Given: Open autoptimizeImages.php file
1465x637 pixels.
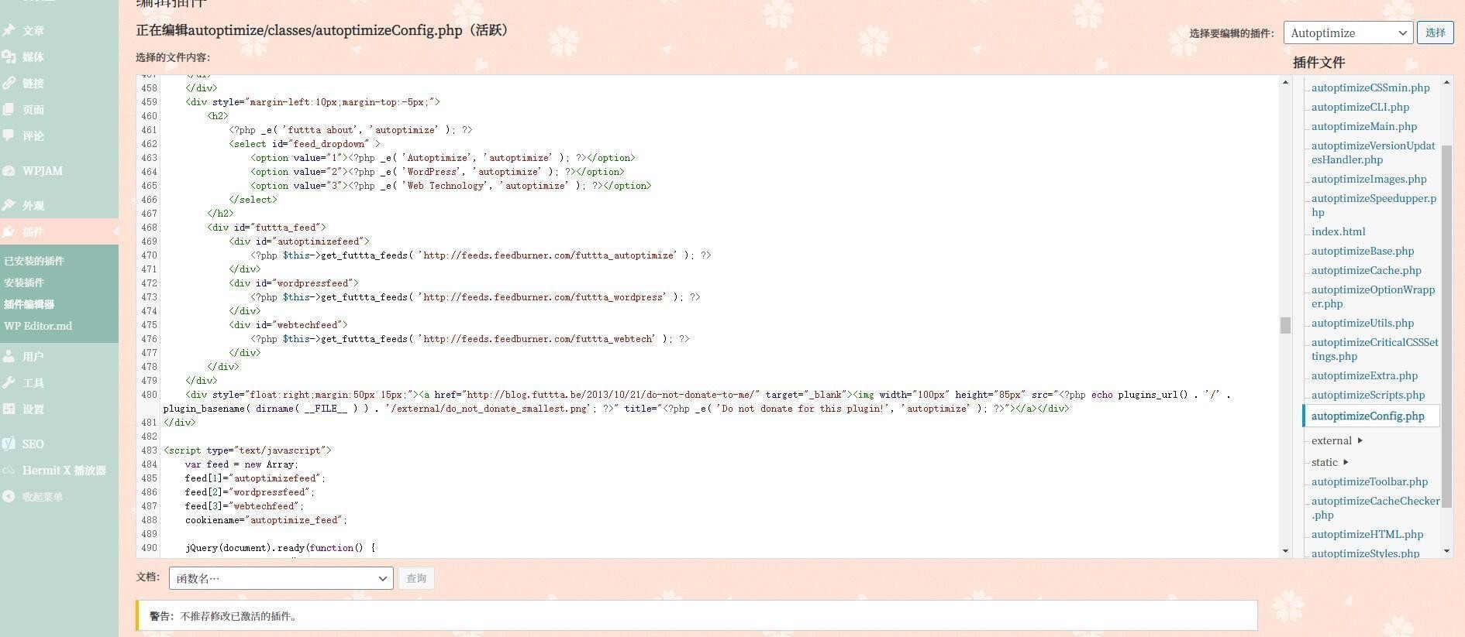Looking at the screenshot, I should (1369, 179).
